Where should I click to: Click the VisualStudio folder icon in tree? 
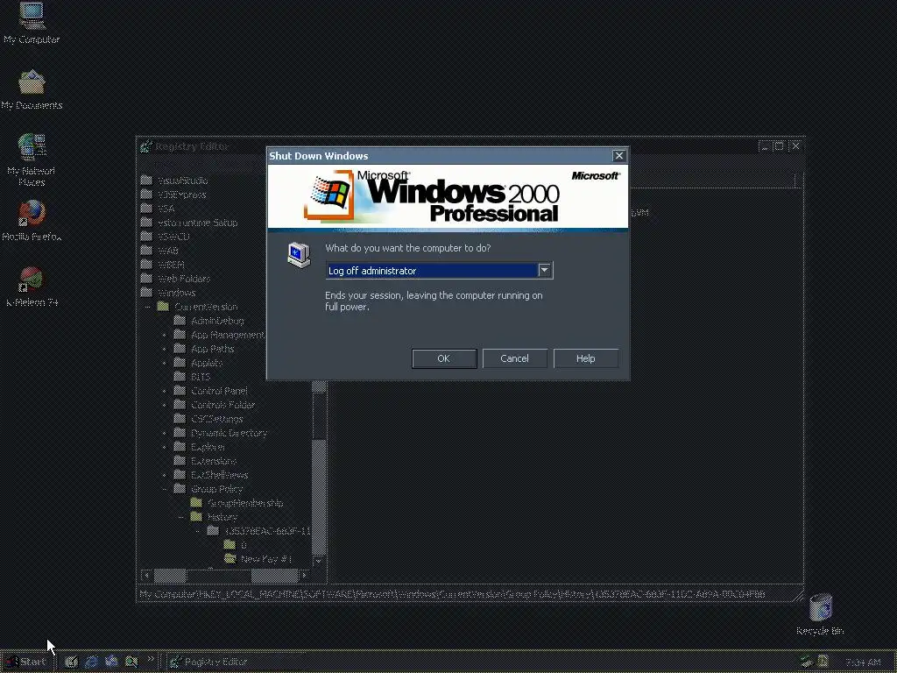click(x=147, y=181)
